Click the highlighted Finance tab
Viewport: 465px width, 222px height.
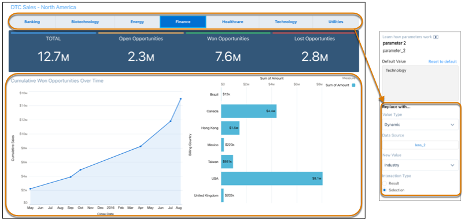[x=183, y=21]
